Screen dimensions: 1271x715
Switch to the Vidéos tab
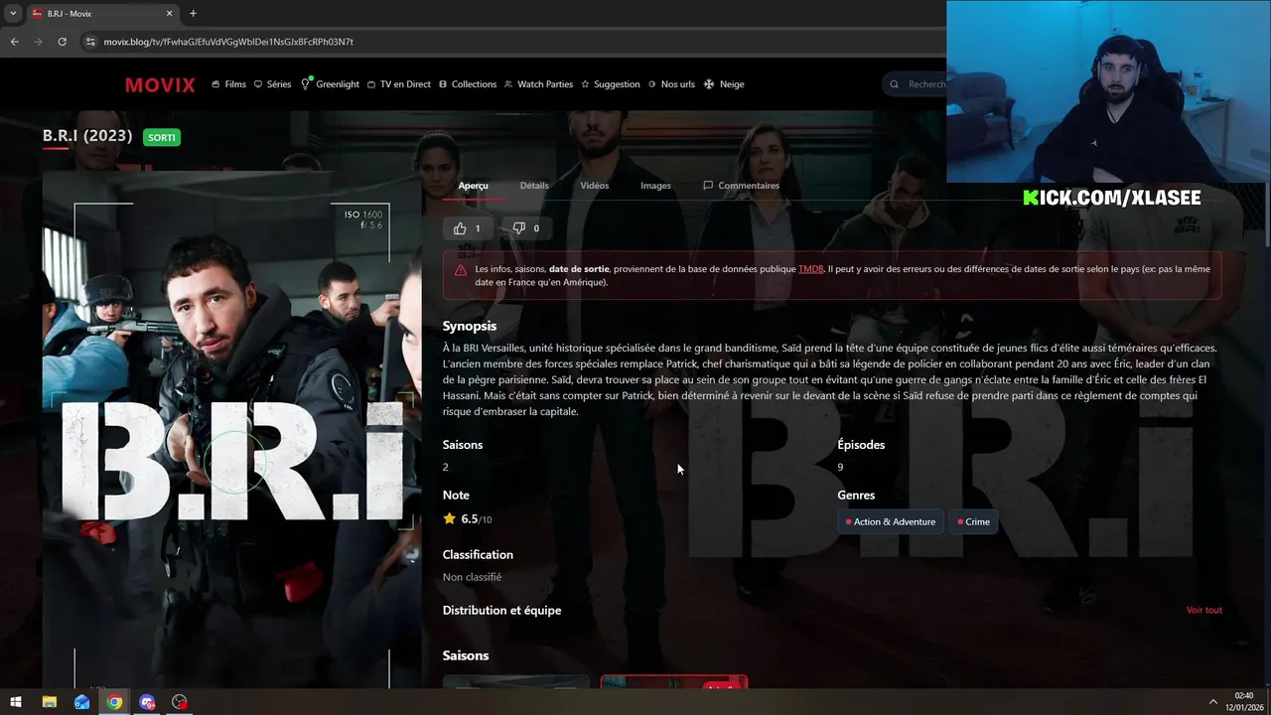(x=595, y=186)
